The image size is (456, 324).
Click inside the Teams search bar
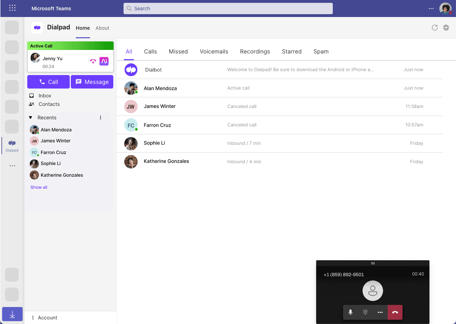(x=228, y=8)
